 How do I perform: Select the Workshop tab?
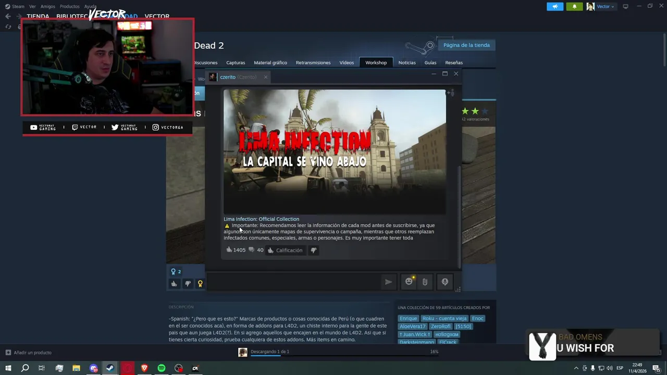pyautogui.click(x=376, y=63)
